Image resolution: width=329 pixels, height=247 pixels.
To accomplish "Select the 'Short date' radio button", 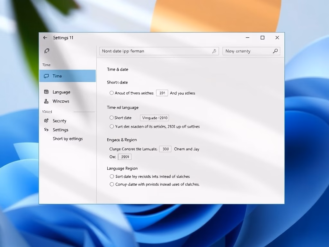I will coord(111,118).
